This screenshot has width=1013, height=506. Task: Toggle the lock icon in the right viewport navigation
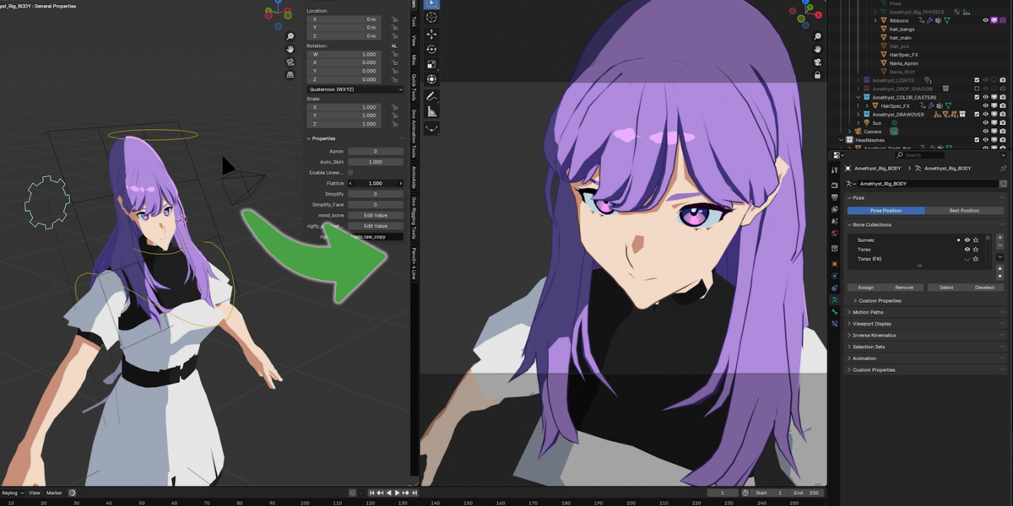(817, 75)
